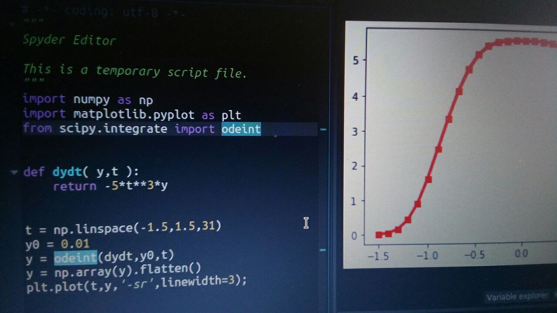
Task: Place cursor on 'import numpy as np' line
Action: coord(88,100)
